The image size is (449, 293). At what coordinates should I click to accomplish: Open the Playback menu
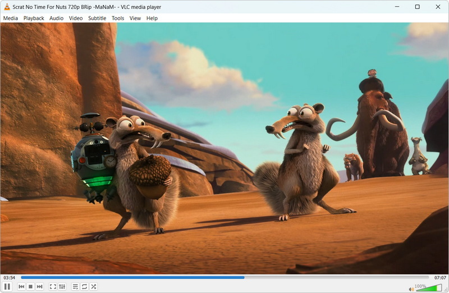pyautogui.click(x=34, y=18)
